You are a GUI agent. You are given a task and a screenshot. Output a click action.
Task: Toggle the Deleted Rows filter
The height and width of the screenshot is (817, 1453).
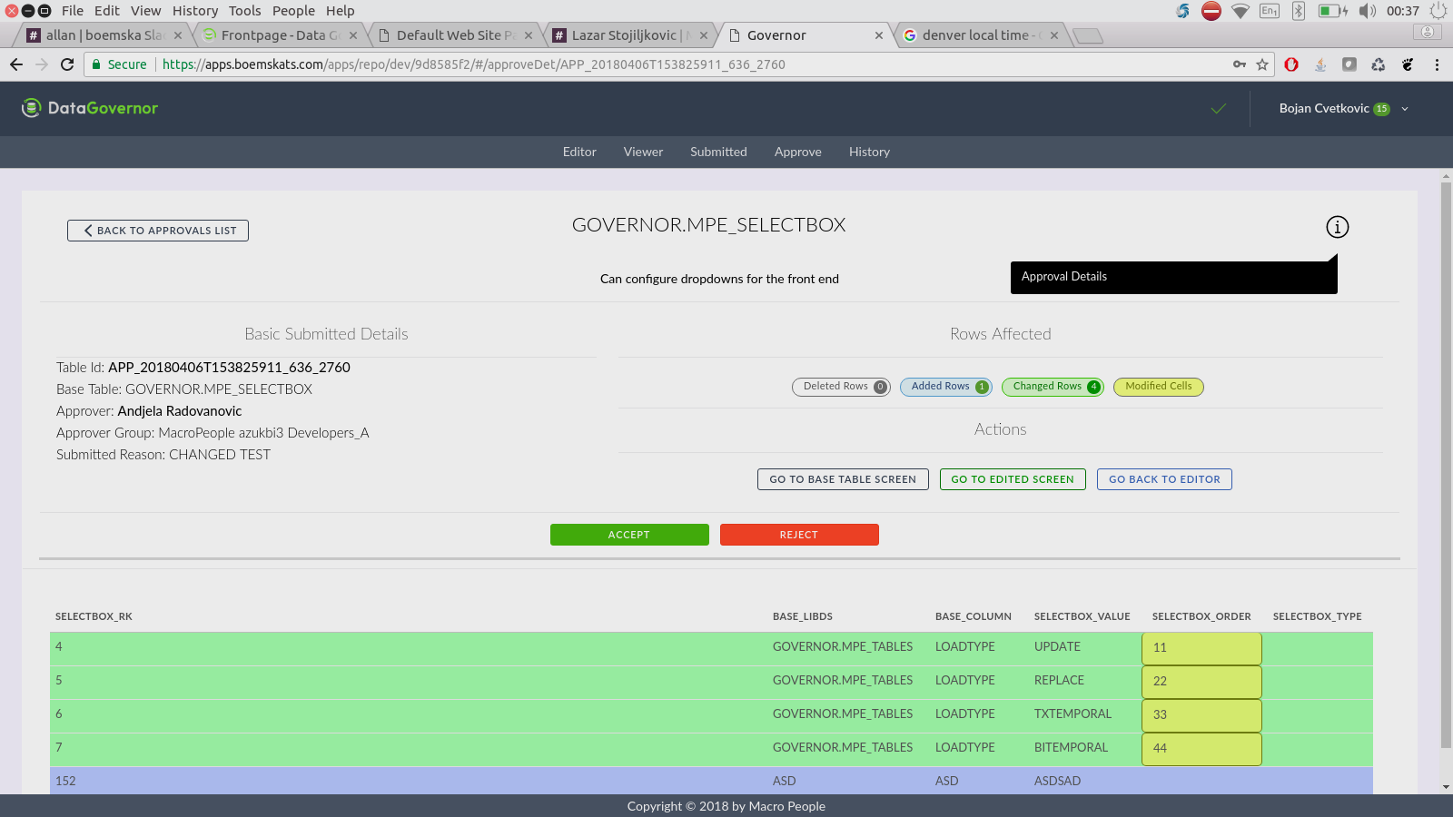pyautogui.click(x=841, y=387)
